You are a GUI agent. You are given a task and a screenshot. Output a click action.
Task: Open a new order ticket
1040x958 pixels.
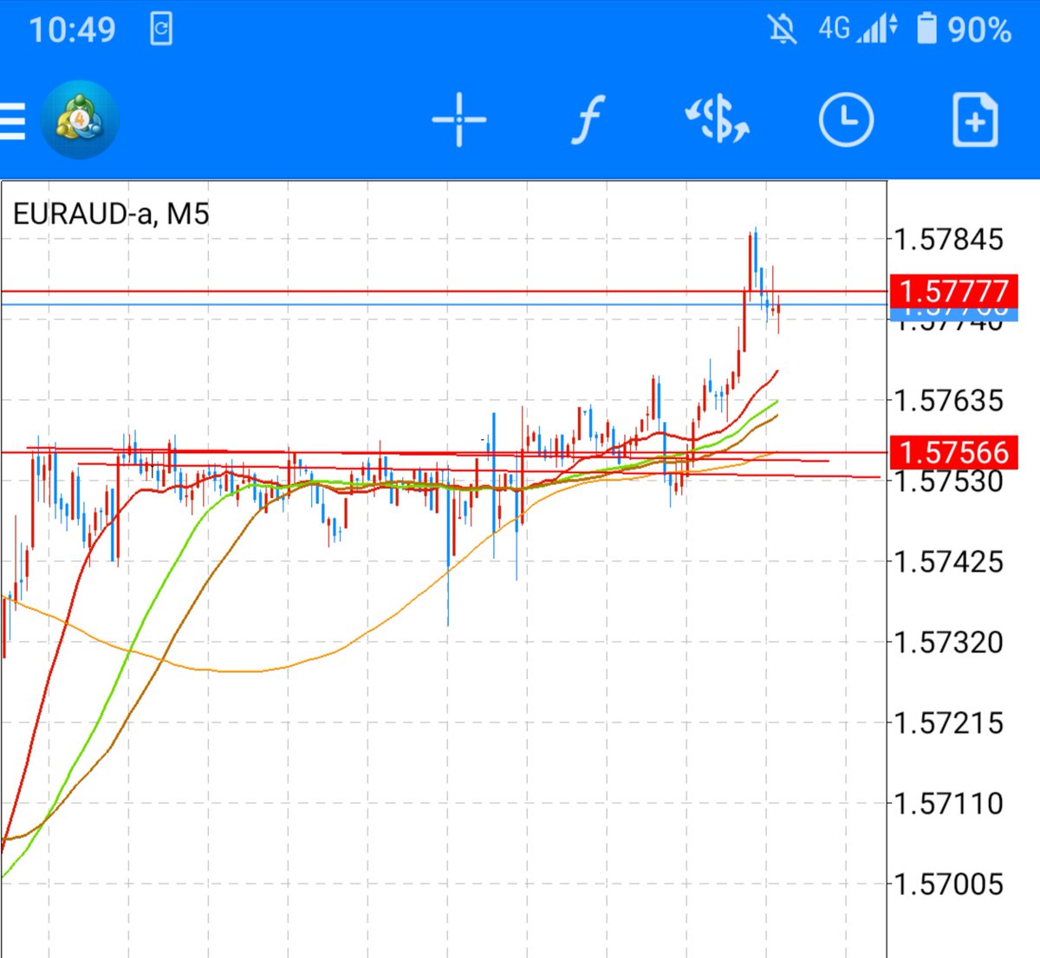976,120
